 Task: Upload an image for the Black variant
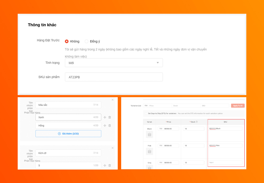coord(149,134)
